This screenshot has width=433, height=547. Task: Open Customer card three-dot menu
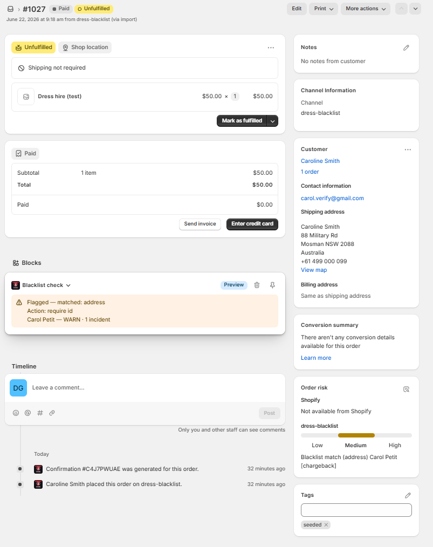point(408,149)
